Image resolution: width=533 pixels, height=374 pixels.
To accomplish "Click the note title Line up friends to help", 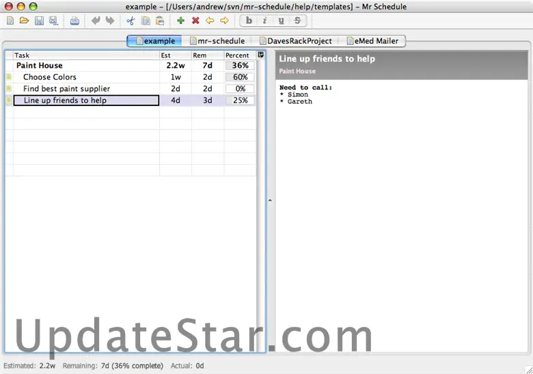I will point(327,59).
